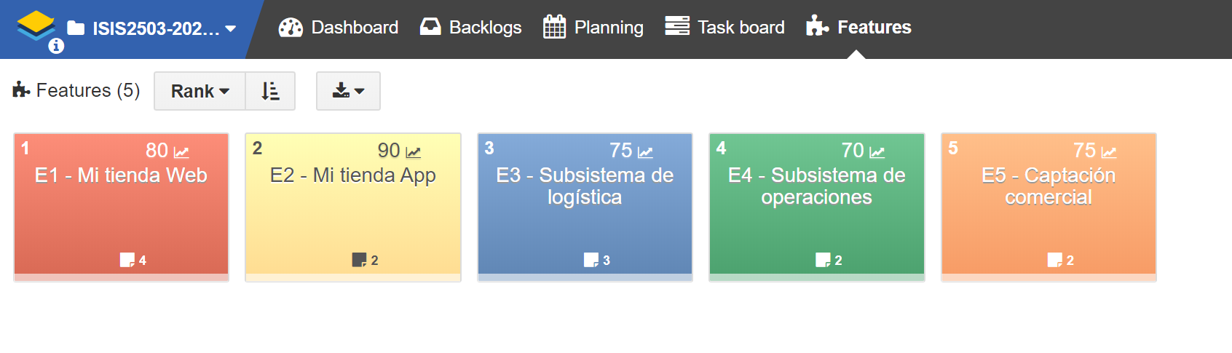Click stories note icon on E5 card
1232x353 pixels.
(x=1054, y=260)
